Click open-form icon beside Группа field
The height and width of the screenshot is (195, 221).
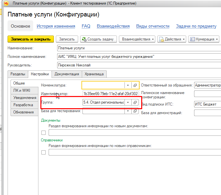pos(135,103)
